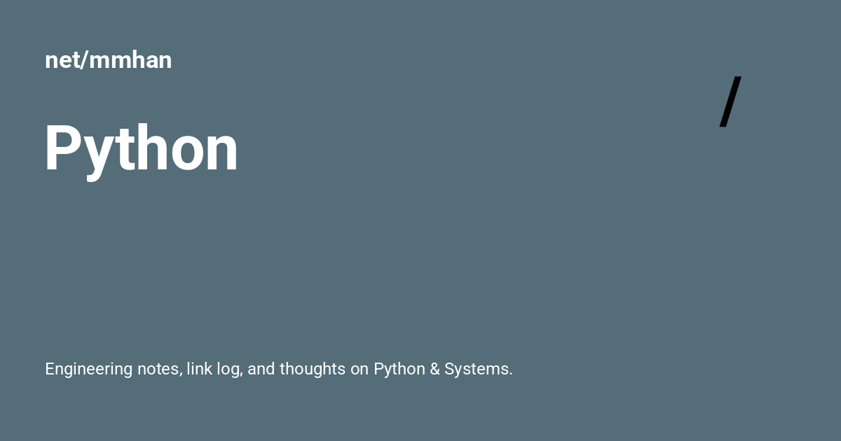This screenshot has height=441, width=841.
Task: Click 'link log' in the tagline
Action: [x=214, y=369]
